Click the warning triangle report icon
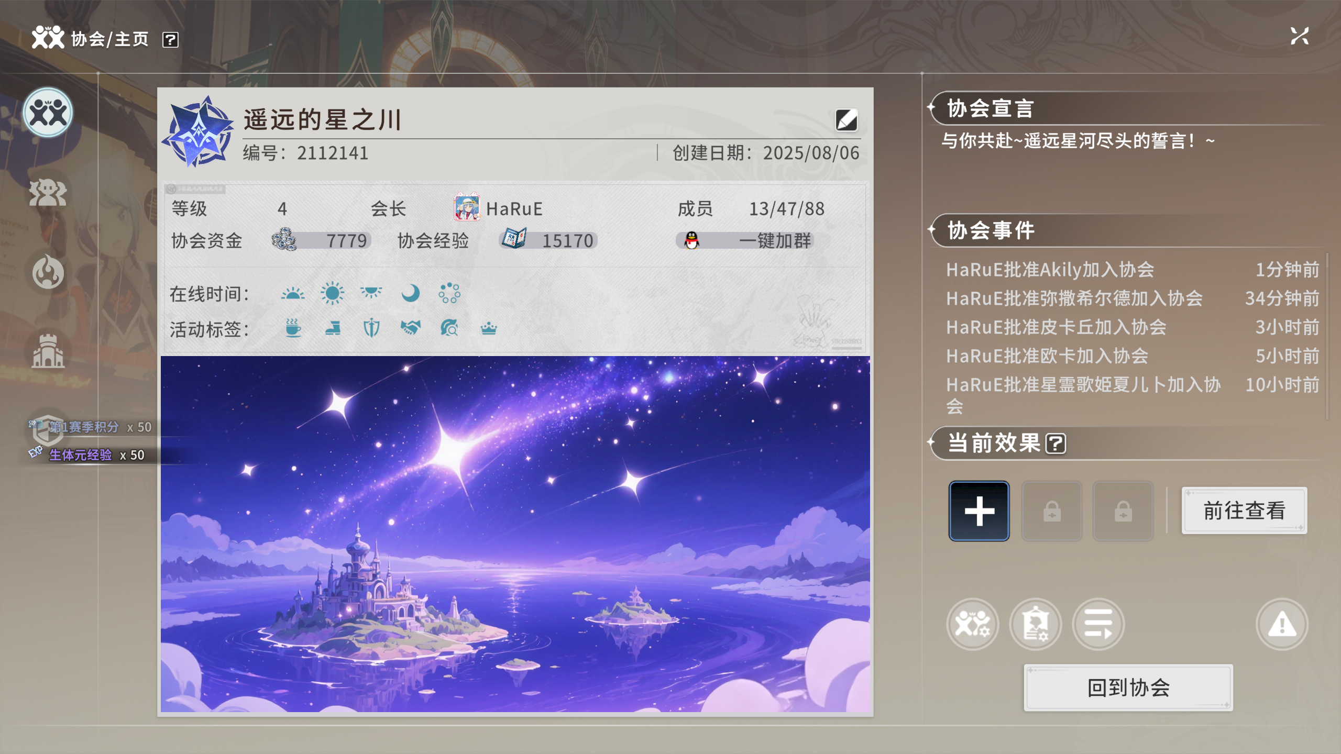Screen dimensions: 1341x754 coord(1282,624)
